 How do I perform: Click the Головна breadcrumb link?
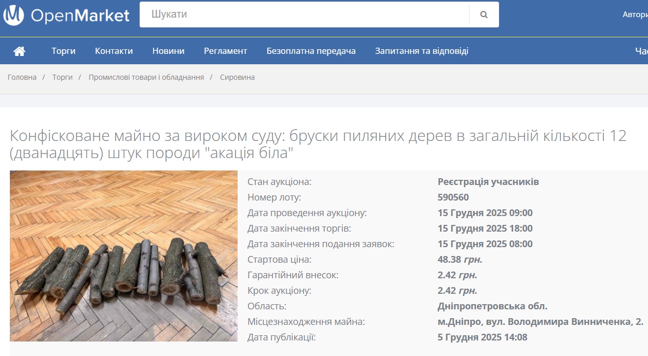pyautogui.click(x=22, y=77)
